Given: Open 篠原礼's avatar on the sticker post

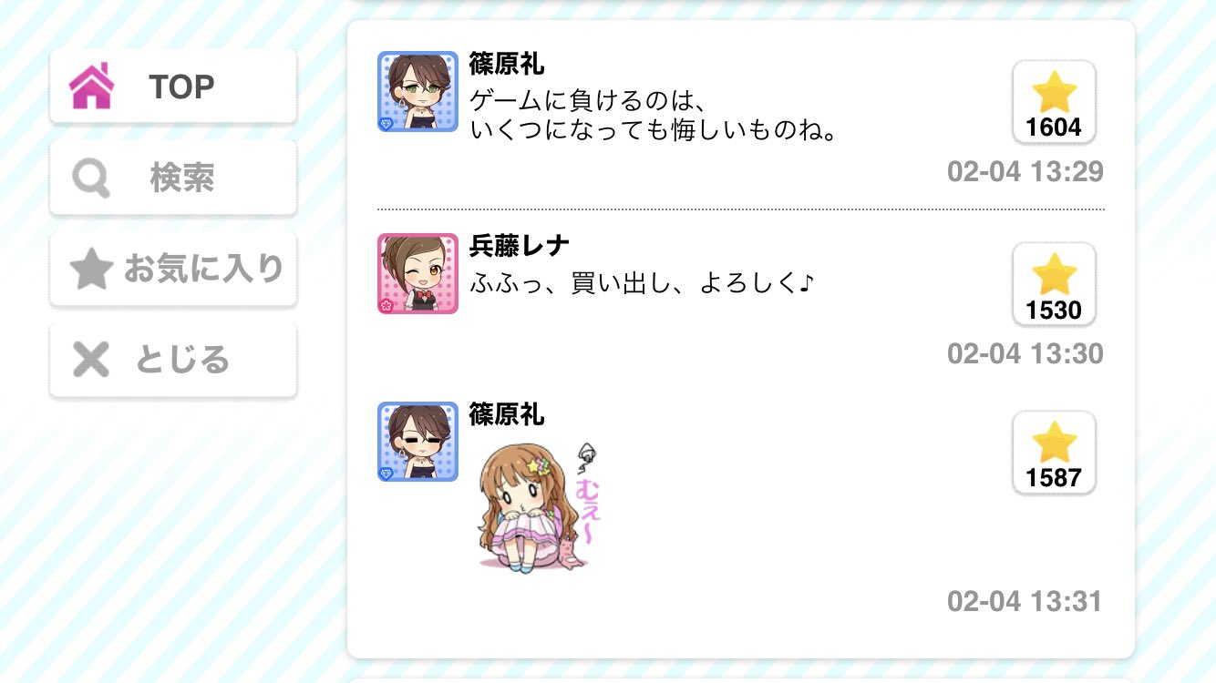Looking at the screenshot, I should [417, 442].
